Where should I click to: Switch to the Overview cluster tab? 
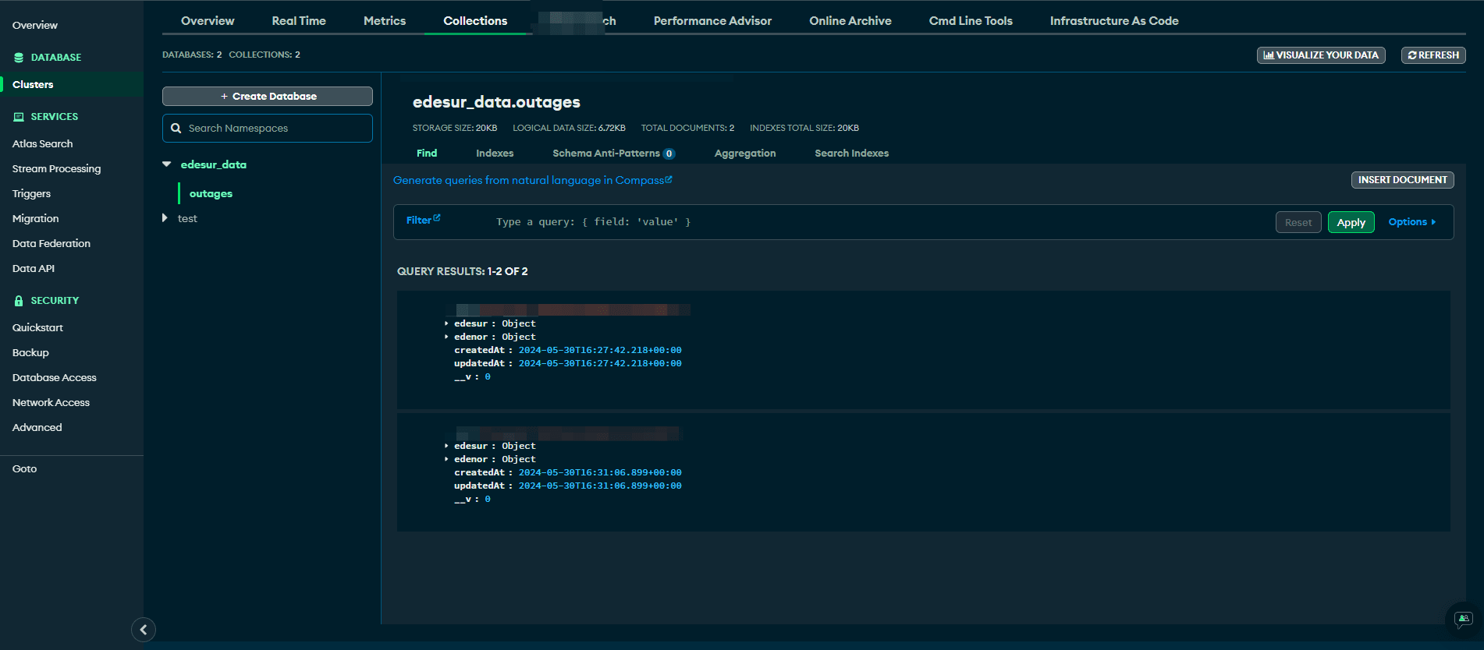[208, 21]
